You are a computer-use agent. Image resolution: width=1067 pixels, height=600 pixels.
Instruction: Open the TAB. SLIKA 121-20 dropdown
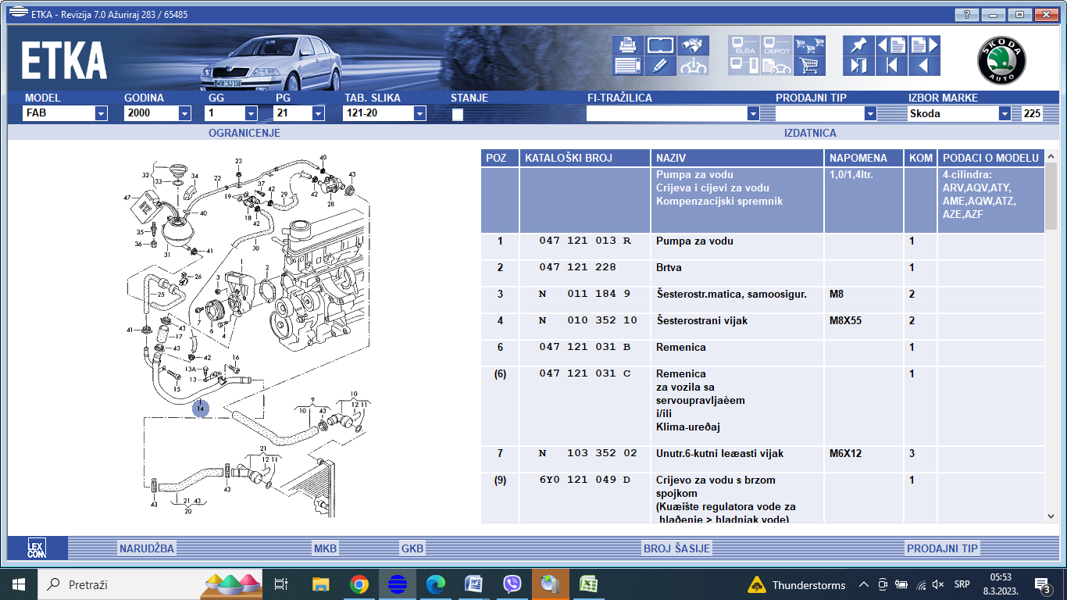tap(419, 113)
